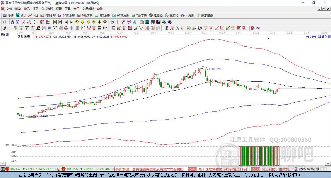Select the red crosshair circle tool
Screen dimensions: 331x178
point(66,28)
